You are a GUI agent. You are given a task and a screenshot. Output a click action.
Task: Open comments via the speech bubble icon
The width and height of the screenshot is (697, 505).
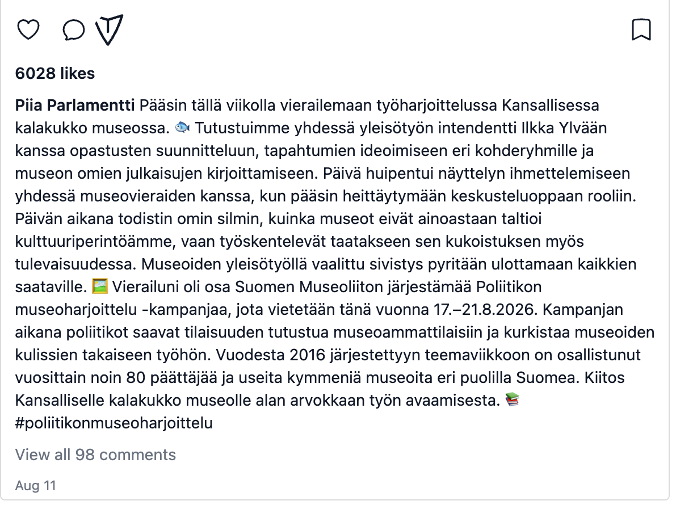pyautogui.click(x=74, y=31)
